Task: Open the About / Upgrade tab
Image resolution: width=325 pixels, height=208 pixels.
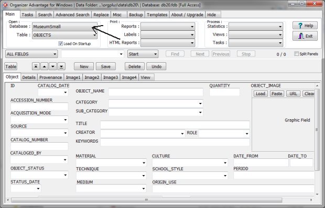Action: pos(187,15)
